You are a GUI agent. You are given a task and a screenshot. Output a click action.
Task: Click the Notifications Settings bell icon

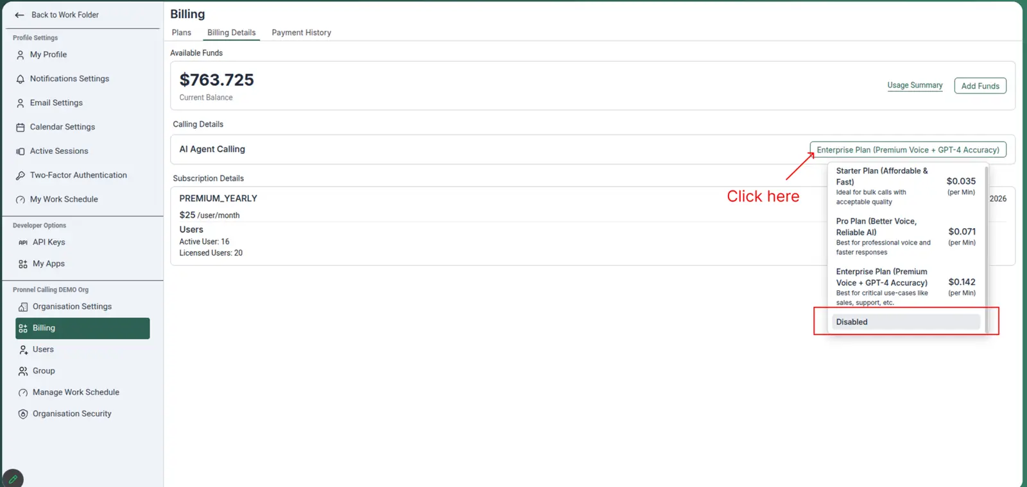[21, 79]
